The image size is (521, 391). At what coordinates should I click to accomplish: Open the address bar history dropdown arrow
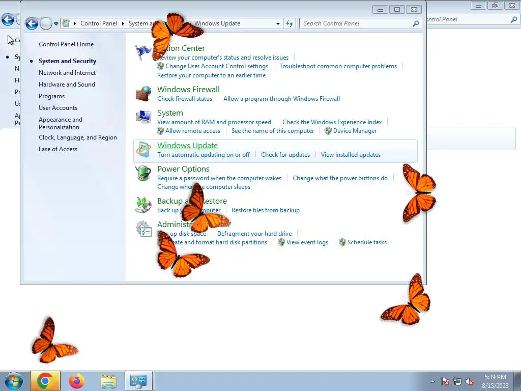[278, 23]
